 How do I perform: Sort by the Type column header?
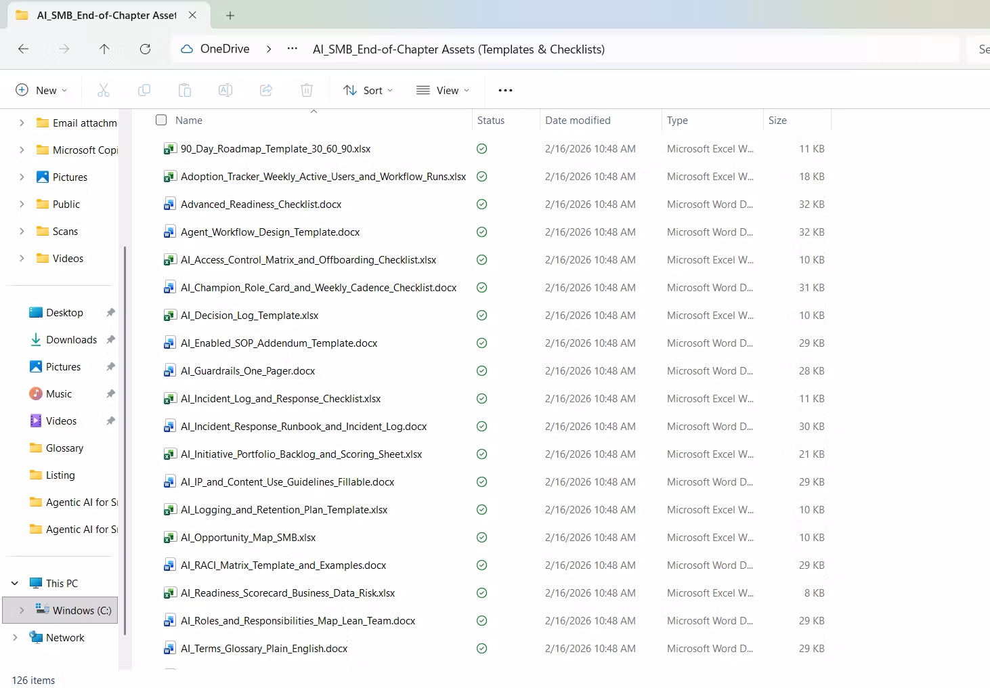click(677, 120)
